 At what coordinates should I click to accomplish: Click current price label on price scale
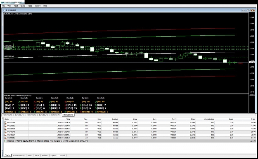[x=252, y=62]
